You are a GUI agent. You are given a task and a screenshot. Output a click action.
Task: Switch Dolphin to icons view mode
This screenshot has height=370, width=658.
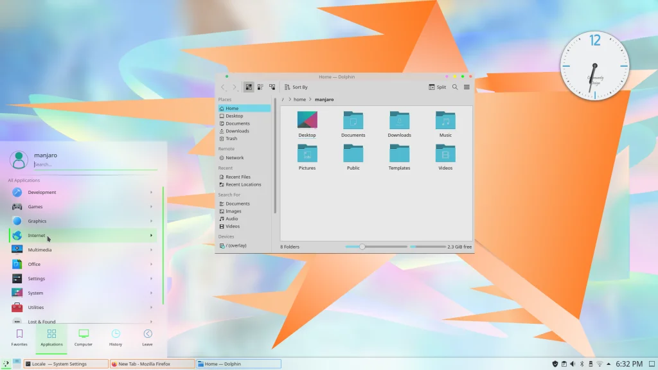click(249, 87)
